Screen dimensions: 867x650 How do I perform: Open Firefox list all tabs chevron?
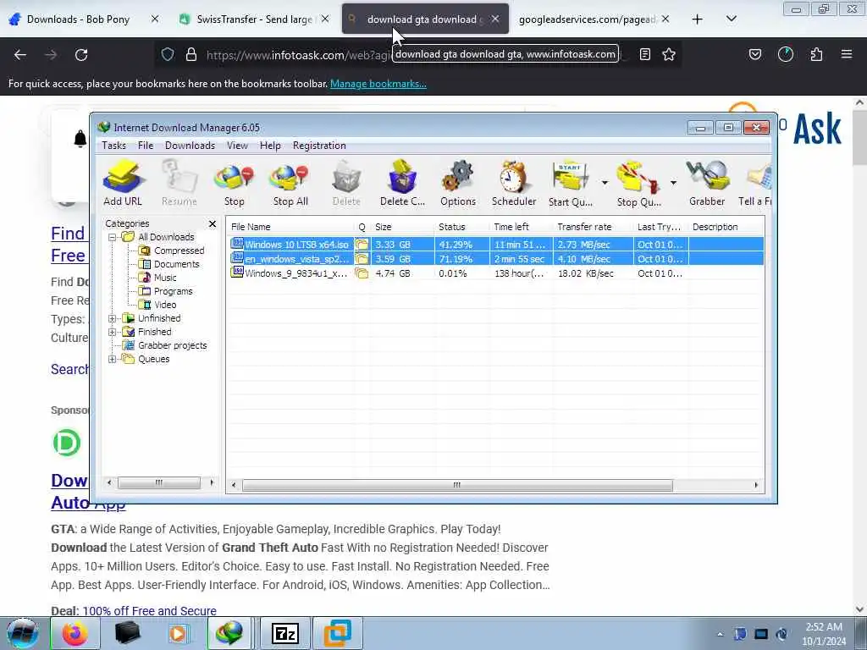click(x=731, y=19)
